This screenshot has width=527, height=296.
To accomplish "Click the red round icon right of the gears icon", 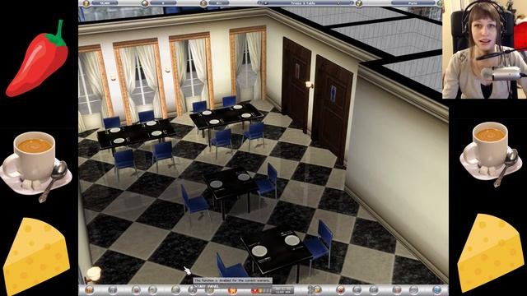I will point(340,289).
